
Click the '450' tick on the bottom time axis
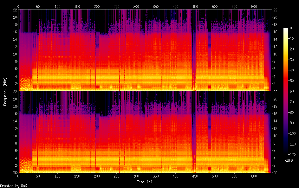point(195,176)
